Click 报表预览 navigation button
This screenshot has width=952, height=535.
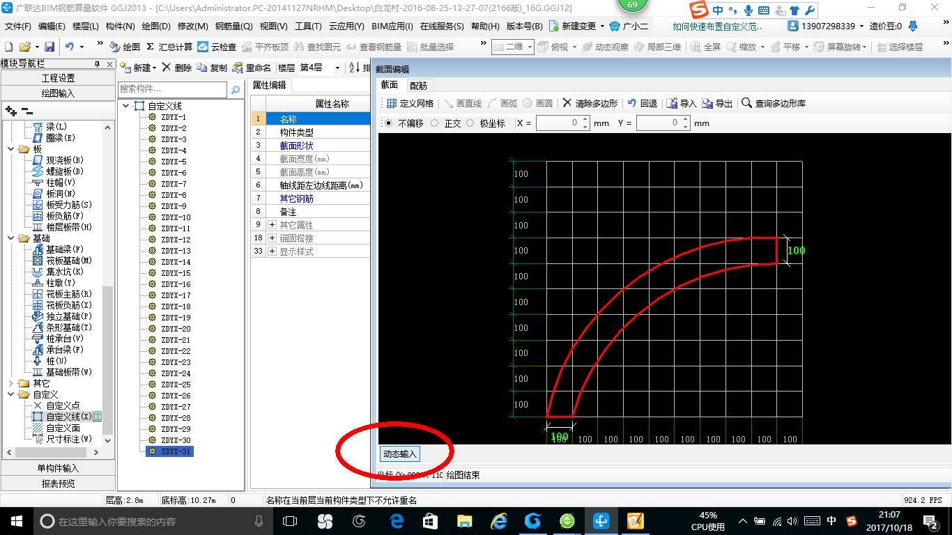pos(58,483)
